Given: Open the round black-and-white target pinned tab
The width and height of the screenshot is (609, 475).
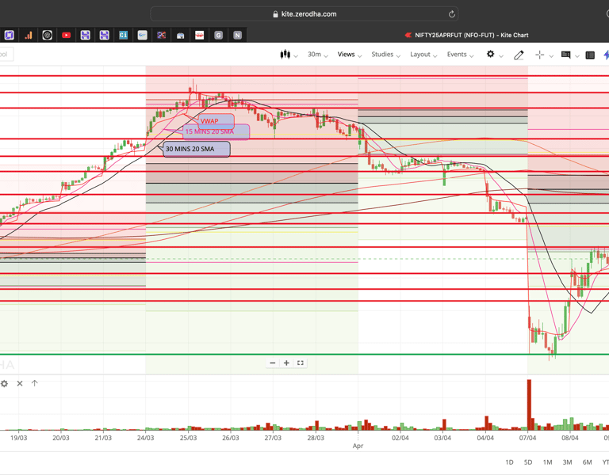Looking at the screenshot, I should click(x=47, y=36).
